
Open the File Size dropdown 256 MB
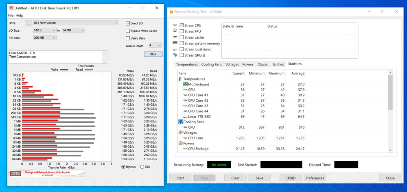point(45,38)
